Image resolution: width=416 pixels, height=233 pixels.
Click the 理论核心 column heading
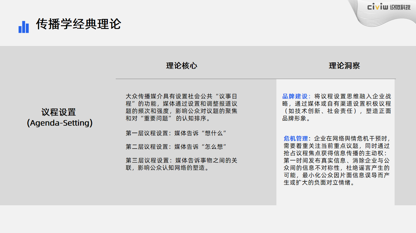tap(181, 65)
